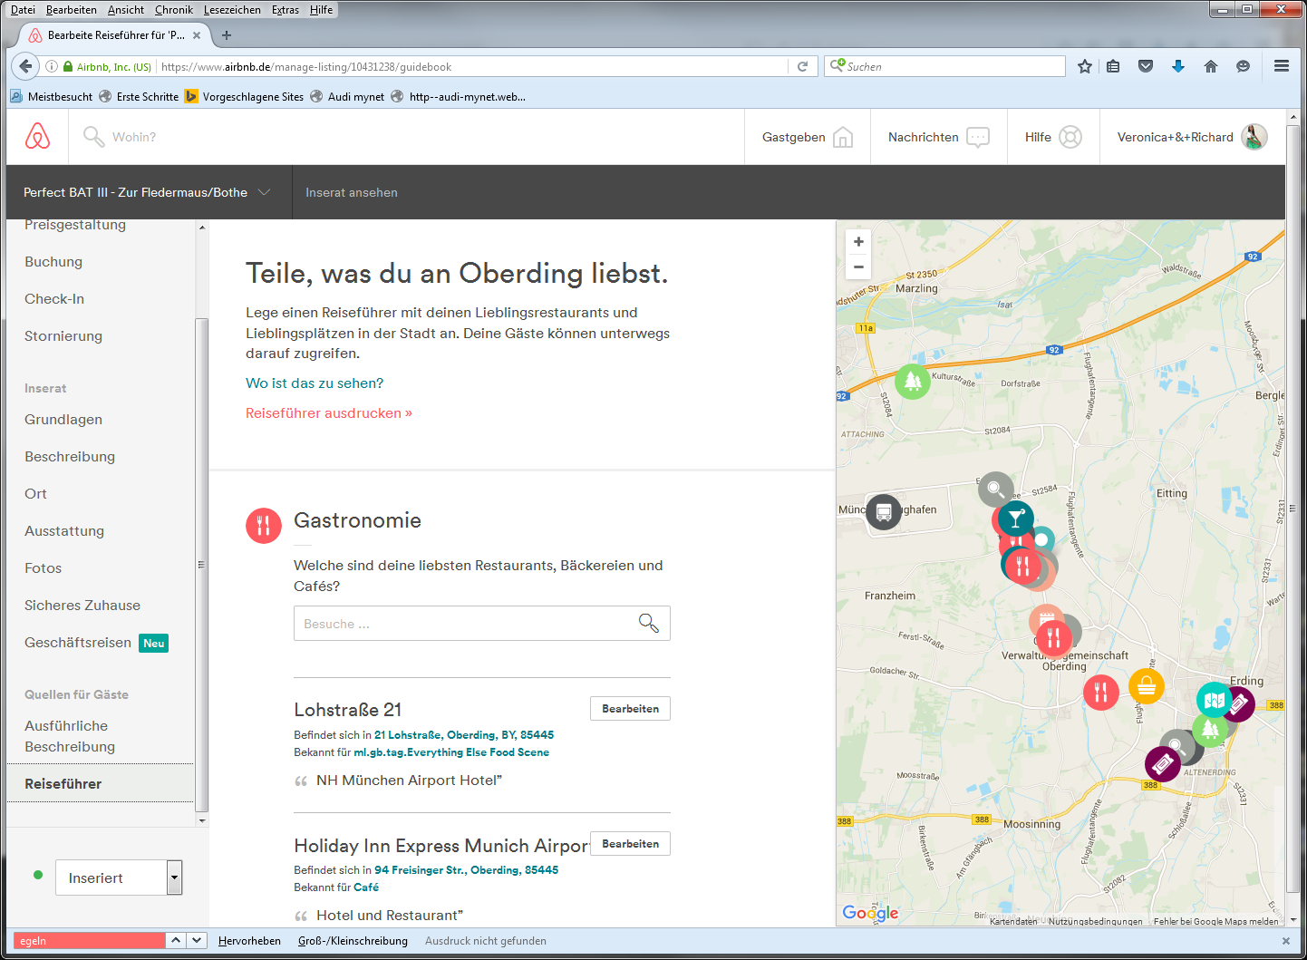
Task: Click teal map-guide marker near Erding
Action: coord(1214,700)
